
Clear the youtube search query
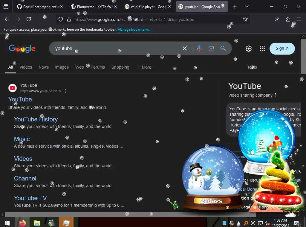tap(185, 48)
